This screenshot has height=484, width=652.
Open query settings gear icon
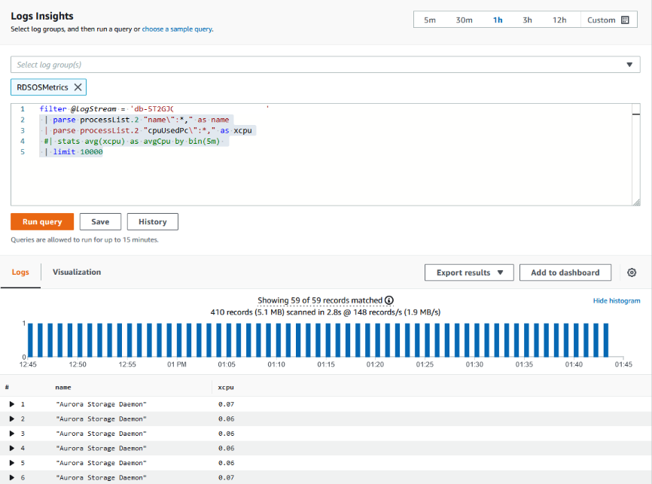click(x=632, y=272)
